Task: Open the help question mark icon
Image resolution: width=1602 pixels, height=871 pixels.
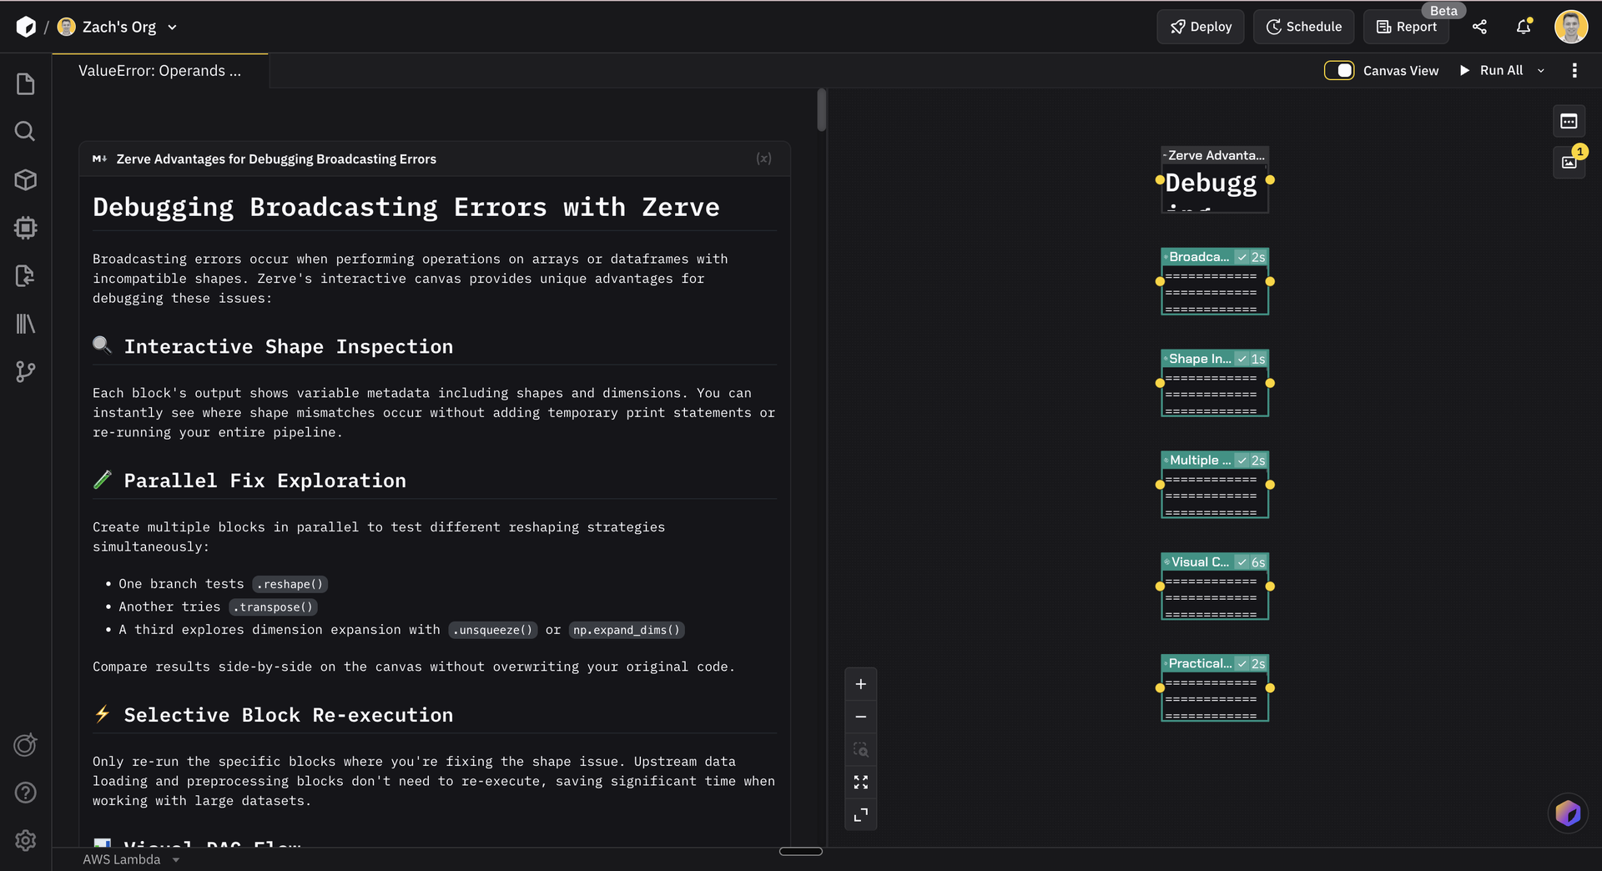Action: click(26, 793)
